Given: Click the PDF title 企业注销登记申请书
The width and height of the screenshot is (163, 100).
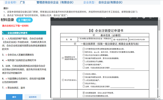Looking at the screenshot, I should (x=106, y=31).
